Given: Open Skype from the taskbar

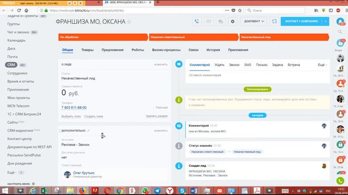Looking at the screenshot, I should 182,191.
